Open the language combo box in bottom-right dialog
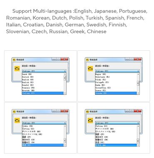Screen dimensions: 154x158 coord(117,123)
